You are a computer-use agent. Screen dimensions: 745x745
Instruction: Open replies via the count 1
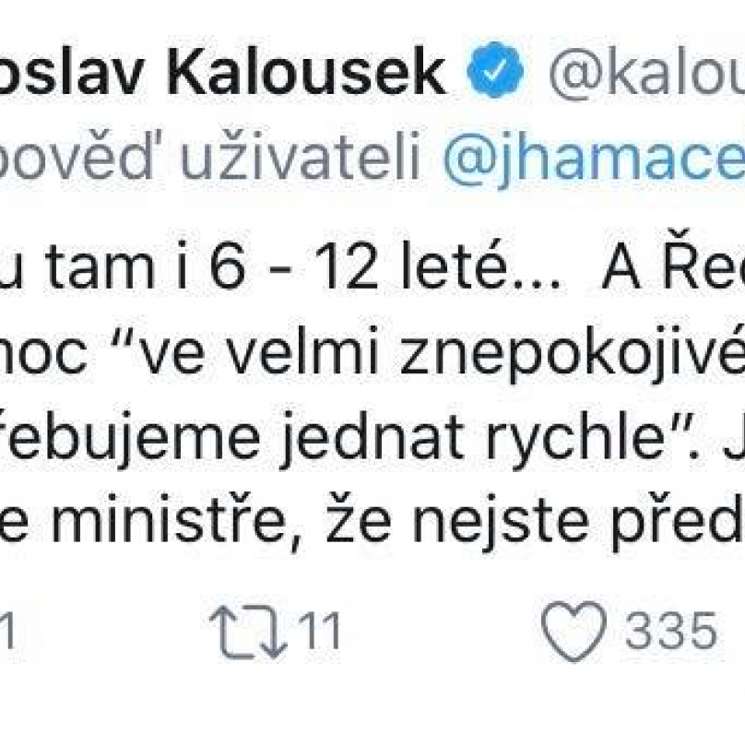tap(7, 631)
